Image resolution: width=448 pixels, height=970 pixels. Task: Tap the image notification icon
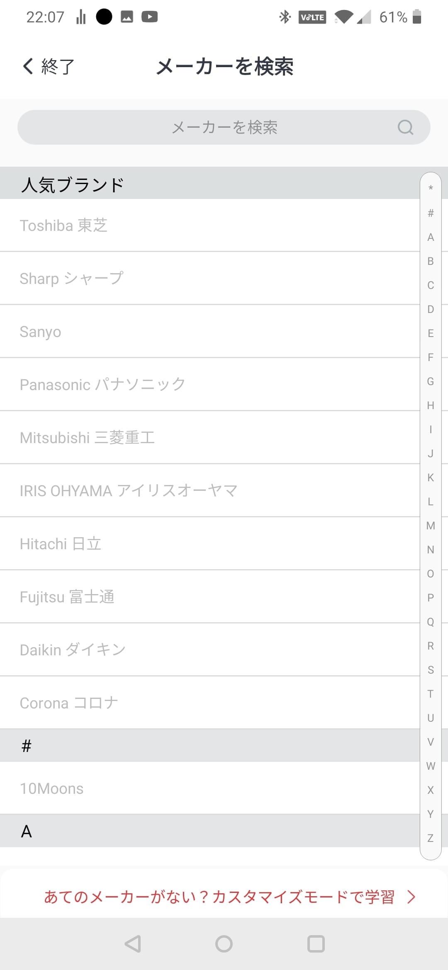pyautogui.click(x=127, y=17)
